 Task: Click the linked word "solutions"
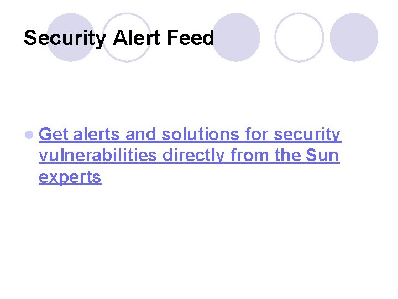(x=200, y=134)
